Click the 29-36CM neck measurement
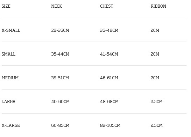The image size is (191, 137). pos(60,30)
